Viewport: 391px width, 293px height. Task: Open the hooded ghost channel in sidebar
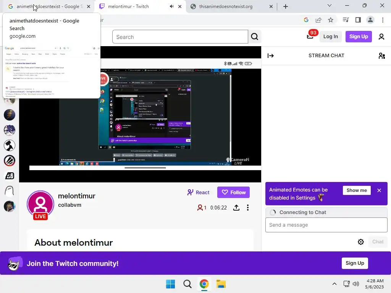[x=10, y=191]
